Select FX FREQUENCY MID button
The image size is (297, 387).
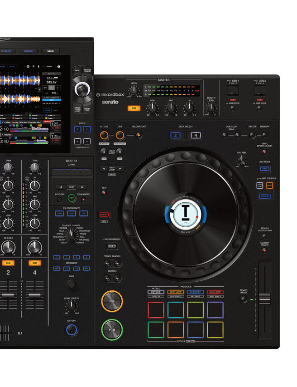point(72,213)
